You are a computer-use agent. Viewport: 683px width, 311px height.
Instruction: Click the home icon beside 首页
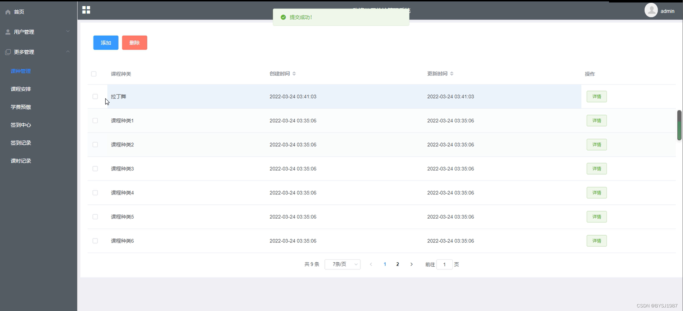[8, 12]
